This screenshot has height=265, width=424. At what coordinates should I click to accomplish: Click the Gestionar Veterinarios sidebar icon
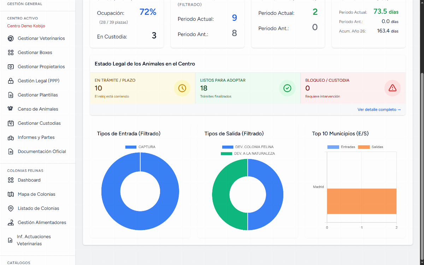click(11, 39)
